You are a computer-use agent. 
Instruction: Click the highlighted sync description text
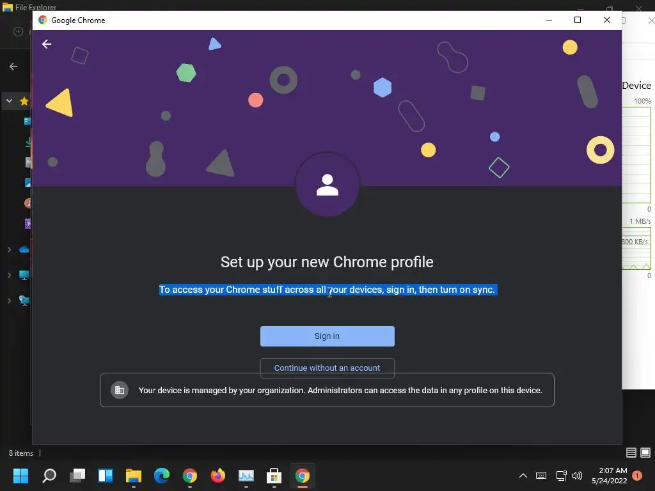(x=328, y=290)
